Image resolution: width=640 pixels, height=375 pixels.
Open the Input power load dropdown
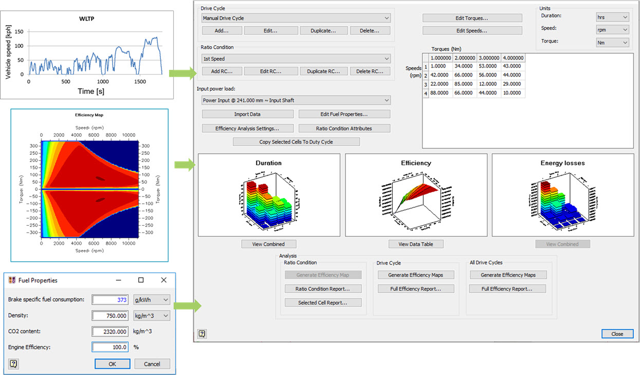pyautogui.click(x=296, y=101)
